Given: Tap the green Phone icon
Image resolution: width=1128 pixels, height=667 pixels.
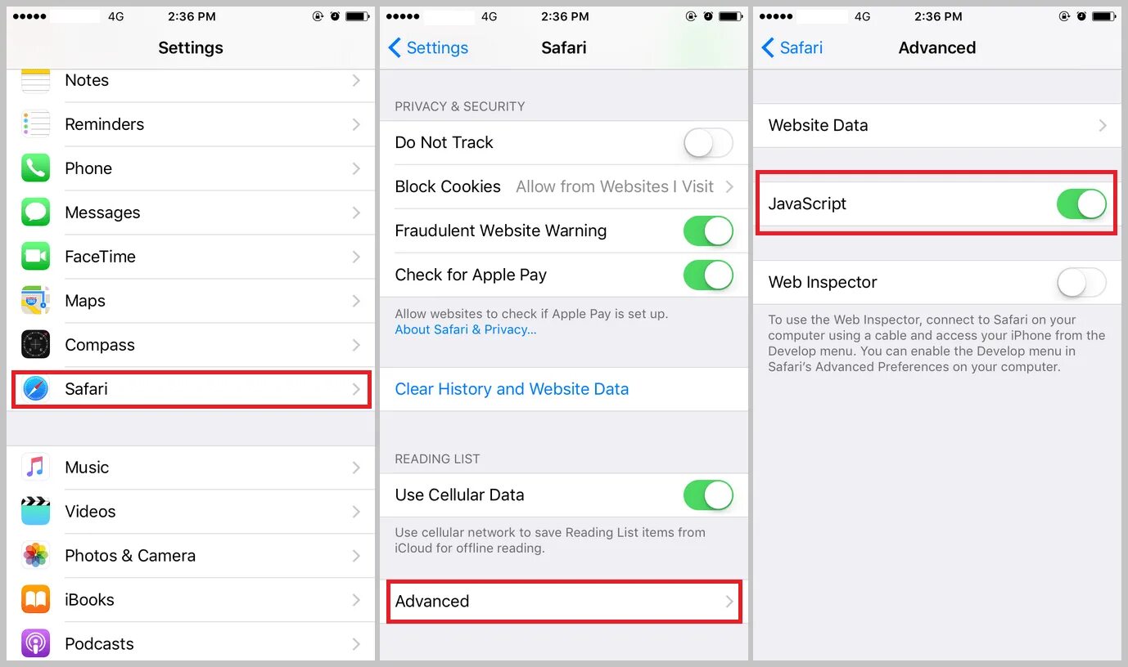Looking at the screenshot, I should (36, 168).
